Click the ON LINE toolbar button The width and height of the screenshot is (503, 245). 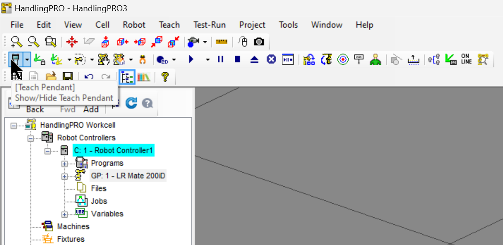pyautogui.click(x=466, y=59)
